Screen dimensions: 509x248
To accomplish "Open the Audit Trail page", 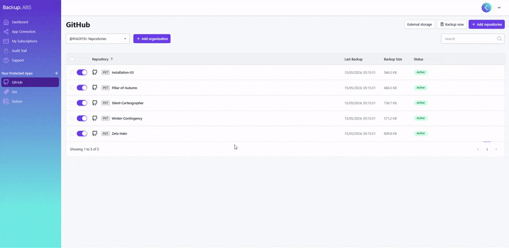I will 19,51.
